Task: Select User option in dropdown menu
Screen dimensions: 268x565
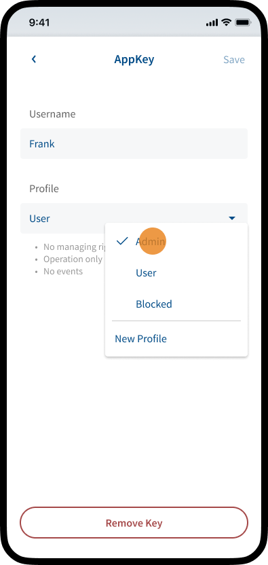Action: (146, 273)
